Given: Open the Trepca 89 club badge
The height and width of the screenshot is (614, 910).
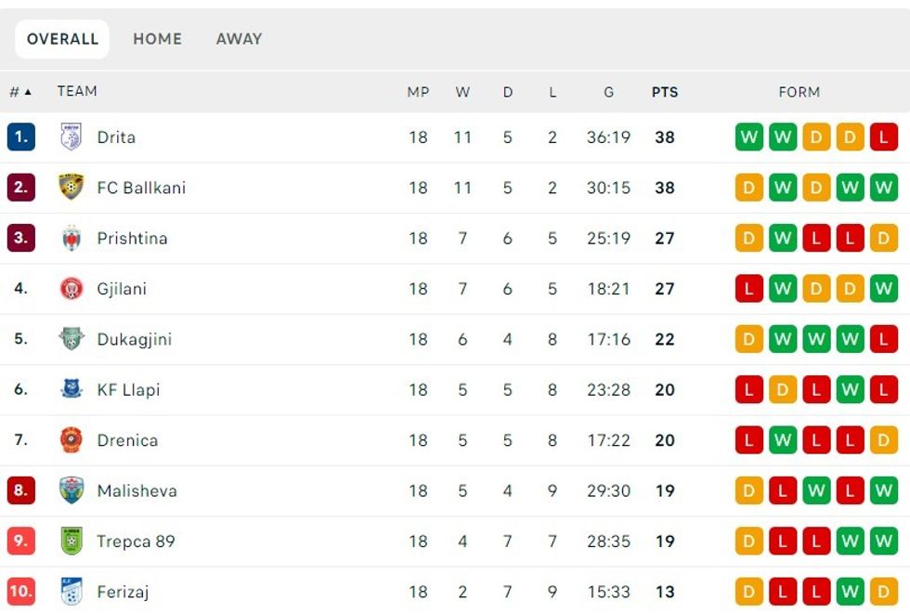Looking at the screenshot, I should coord(71,542).
